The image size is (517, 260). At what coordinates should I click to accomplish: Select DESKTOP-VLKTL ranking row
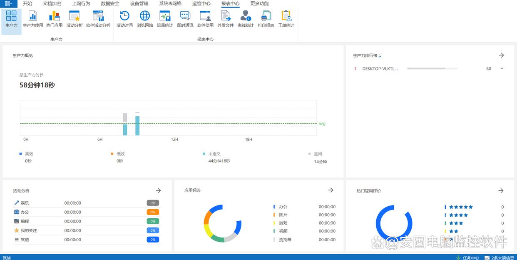(x=380, y=69)
